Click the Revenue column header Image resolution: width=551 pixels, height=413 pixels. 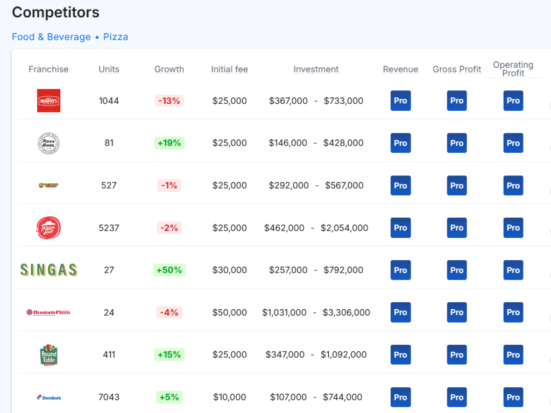point(400,69)
